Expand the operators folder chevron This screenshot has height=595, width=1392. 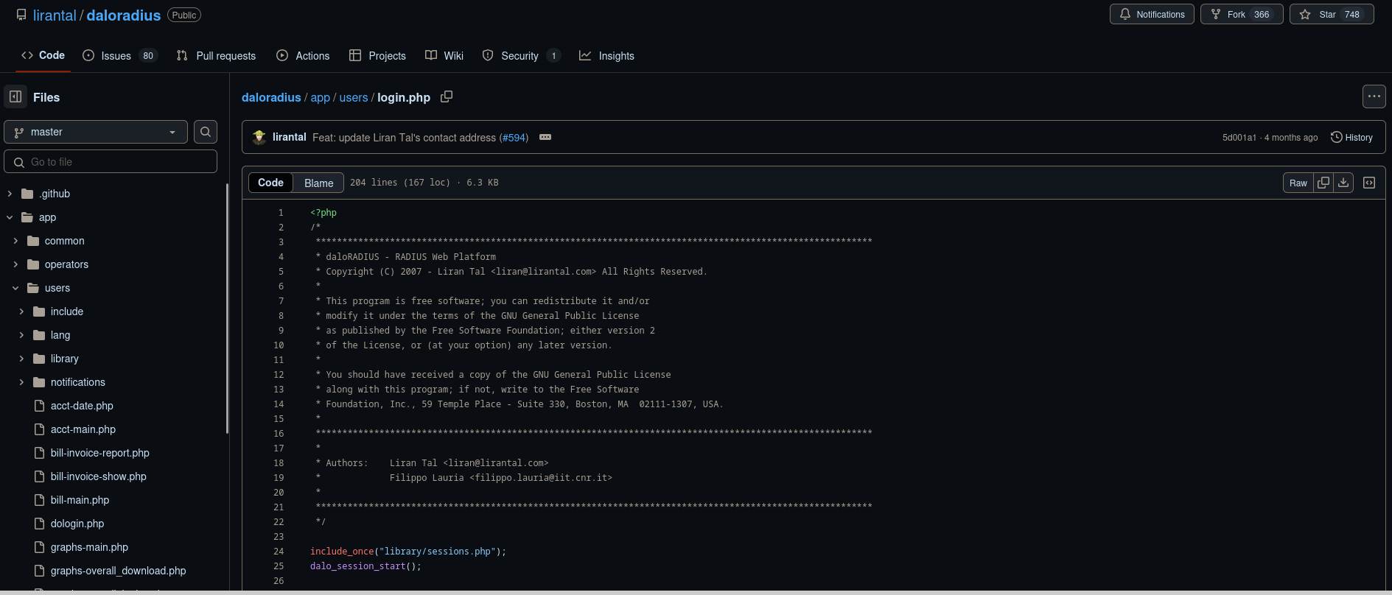15,264
